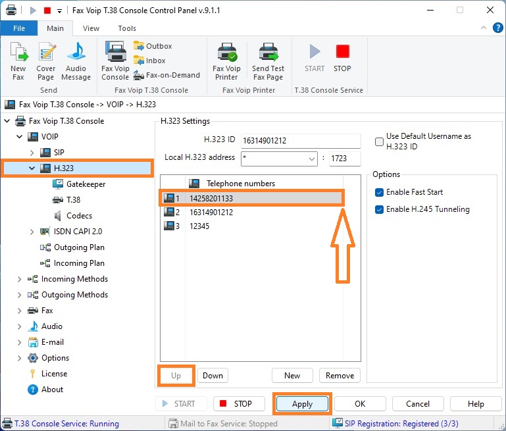Select telephone number 14258201133 row
Viewport: 506px width, 431px height.
252,198
